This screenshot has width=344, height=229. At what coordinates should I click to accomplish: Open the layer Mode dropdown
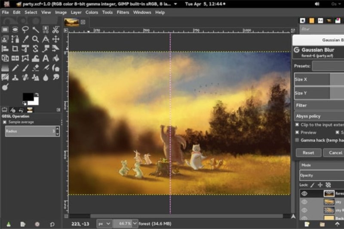(x=322, y=165)
